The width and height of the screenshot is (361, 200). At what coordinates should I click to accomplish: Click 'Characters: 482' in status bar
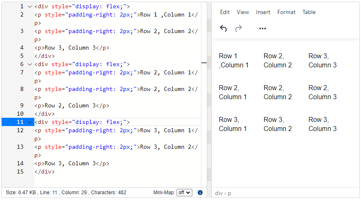(x=109, y=193)
